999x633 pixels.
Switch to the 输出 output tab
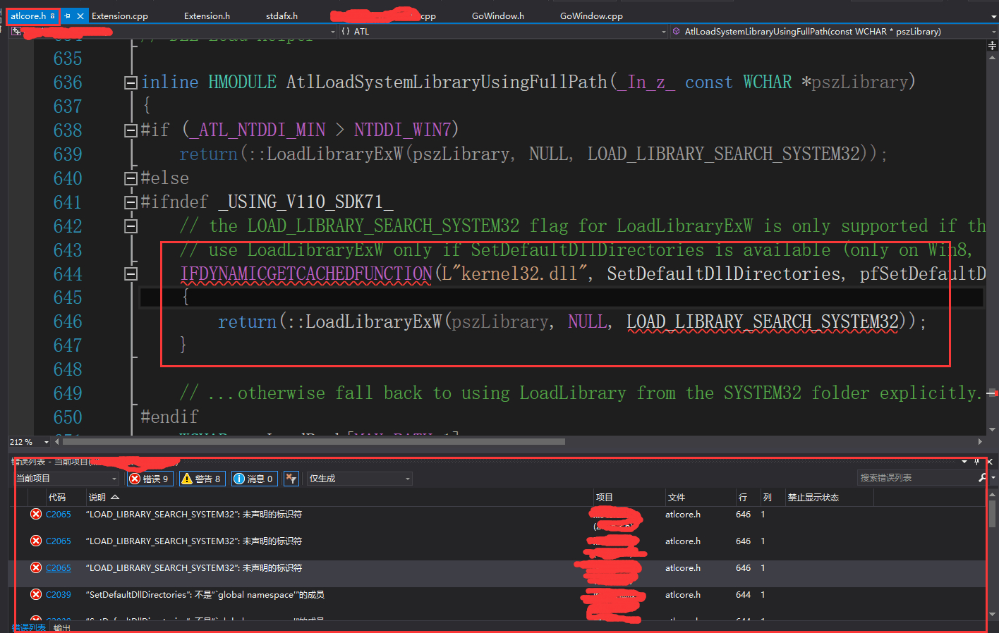click(x=62, y=627)
